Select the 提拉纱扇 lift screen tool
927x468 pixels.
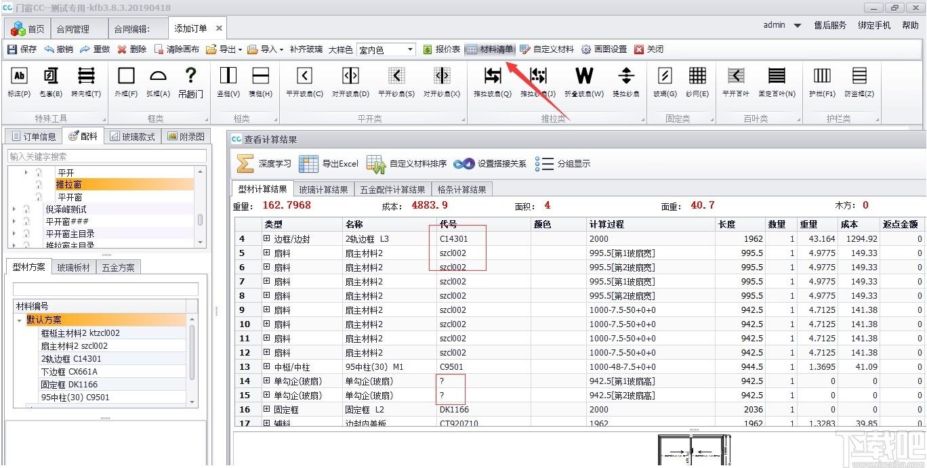tap(626, 83)
